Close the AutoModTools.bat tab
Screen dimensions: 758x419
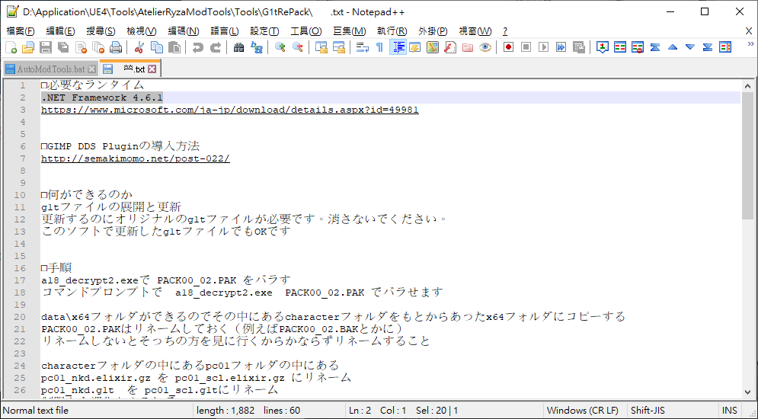pos(91,69)
